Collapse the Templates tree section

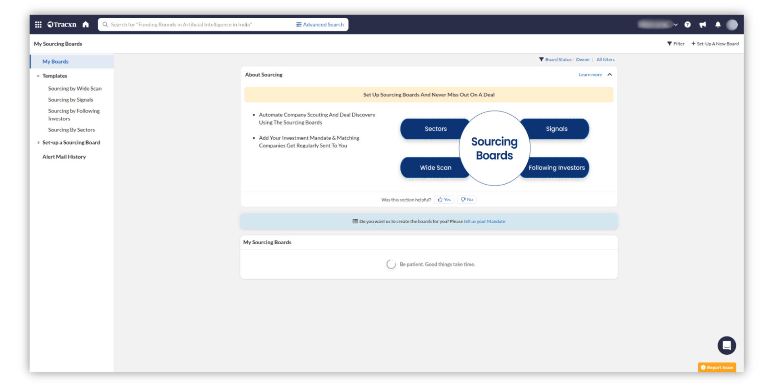[38, 76]
